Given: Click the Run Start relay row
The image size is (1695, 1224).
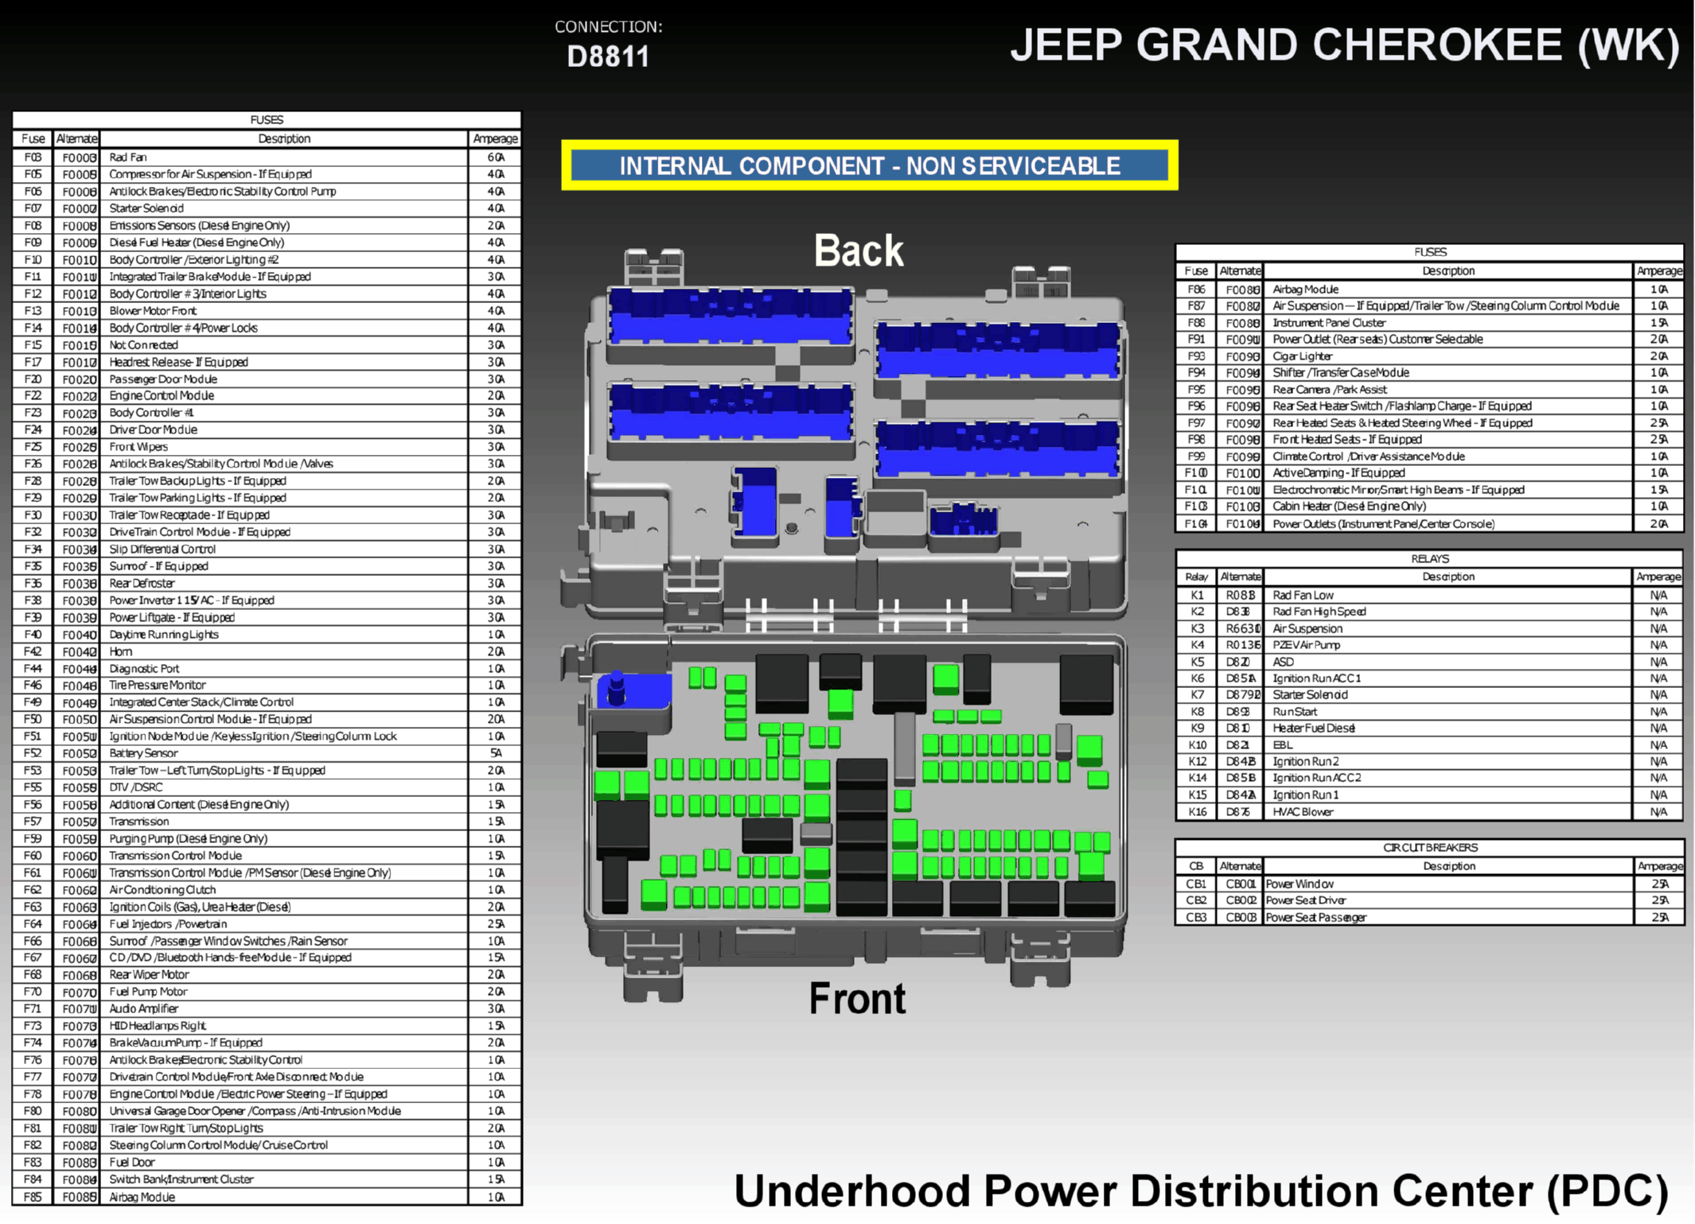Looking at the screenshot, I should 1430,713.
